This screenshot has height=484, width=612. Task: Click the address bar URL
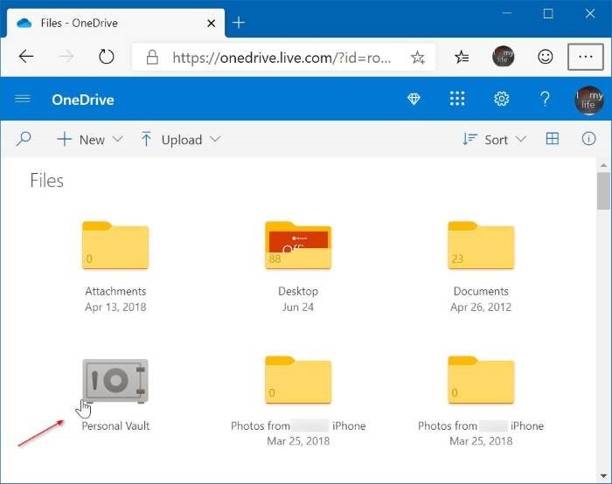pos(282,58)
